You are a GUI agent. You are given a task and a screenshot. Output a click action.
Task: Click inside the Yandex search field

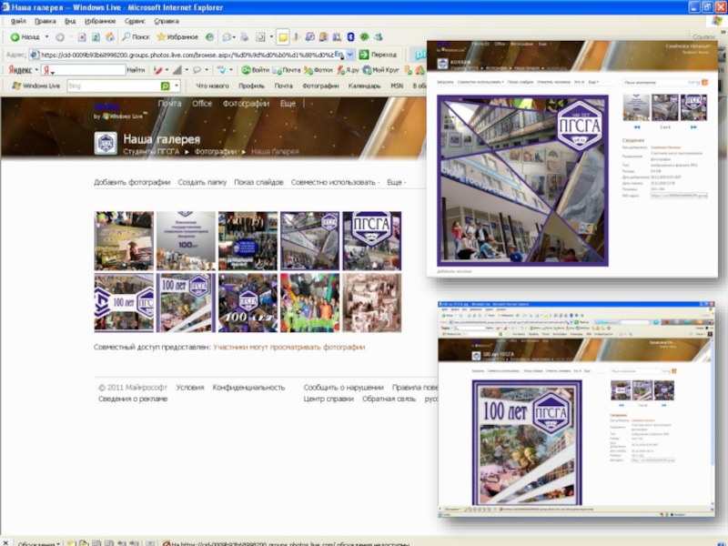tap(84, 70)
